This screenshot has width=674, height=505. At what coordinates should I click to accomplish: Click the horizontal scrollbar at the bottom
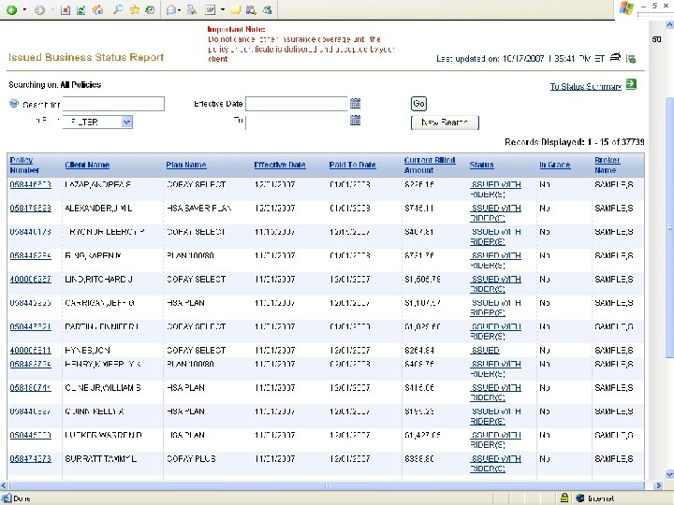[x=327, y=485]
